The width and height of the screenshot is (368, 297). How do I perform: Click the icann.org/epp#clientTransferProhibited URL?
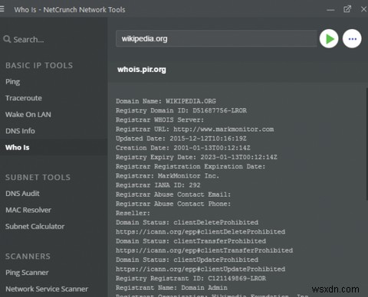click(x=204, y=250)
